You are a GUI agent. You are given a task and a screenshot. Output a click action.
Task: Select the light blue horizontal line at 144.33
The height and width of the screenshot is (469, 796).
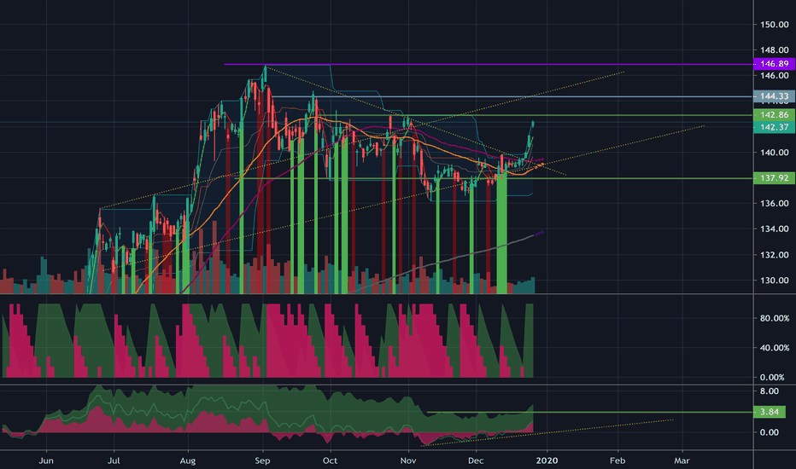512,96
